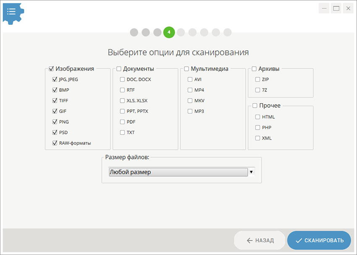Uncheck the Изображения group checkbox
The image size is (357, 255).
click(52, 69)
